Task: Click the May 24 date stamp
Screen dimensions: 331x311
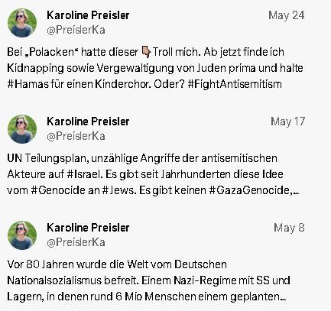Action: pyautogui.click(x=287, y=15)
